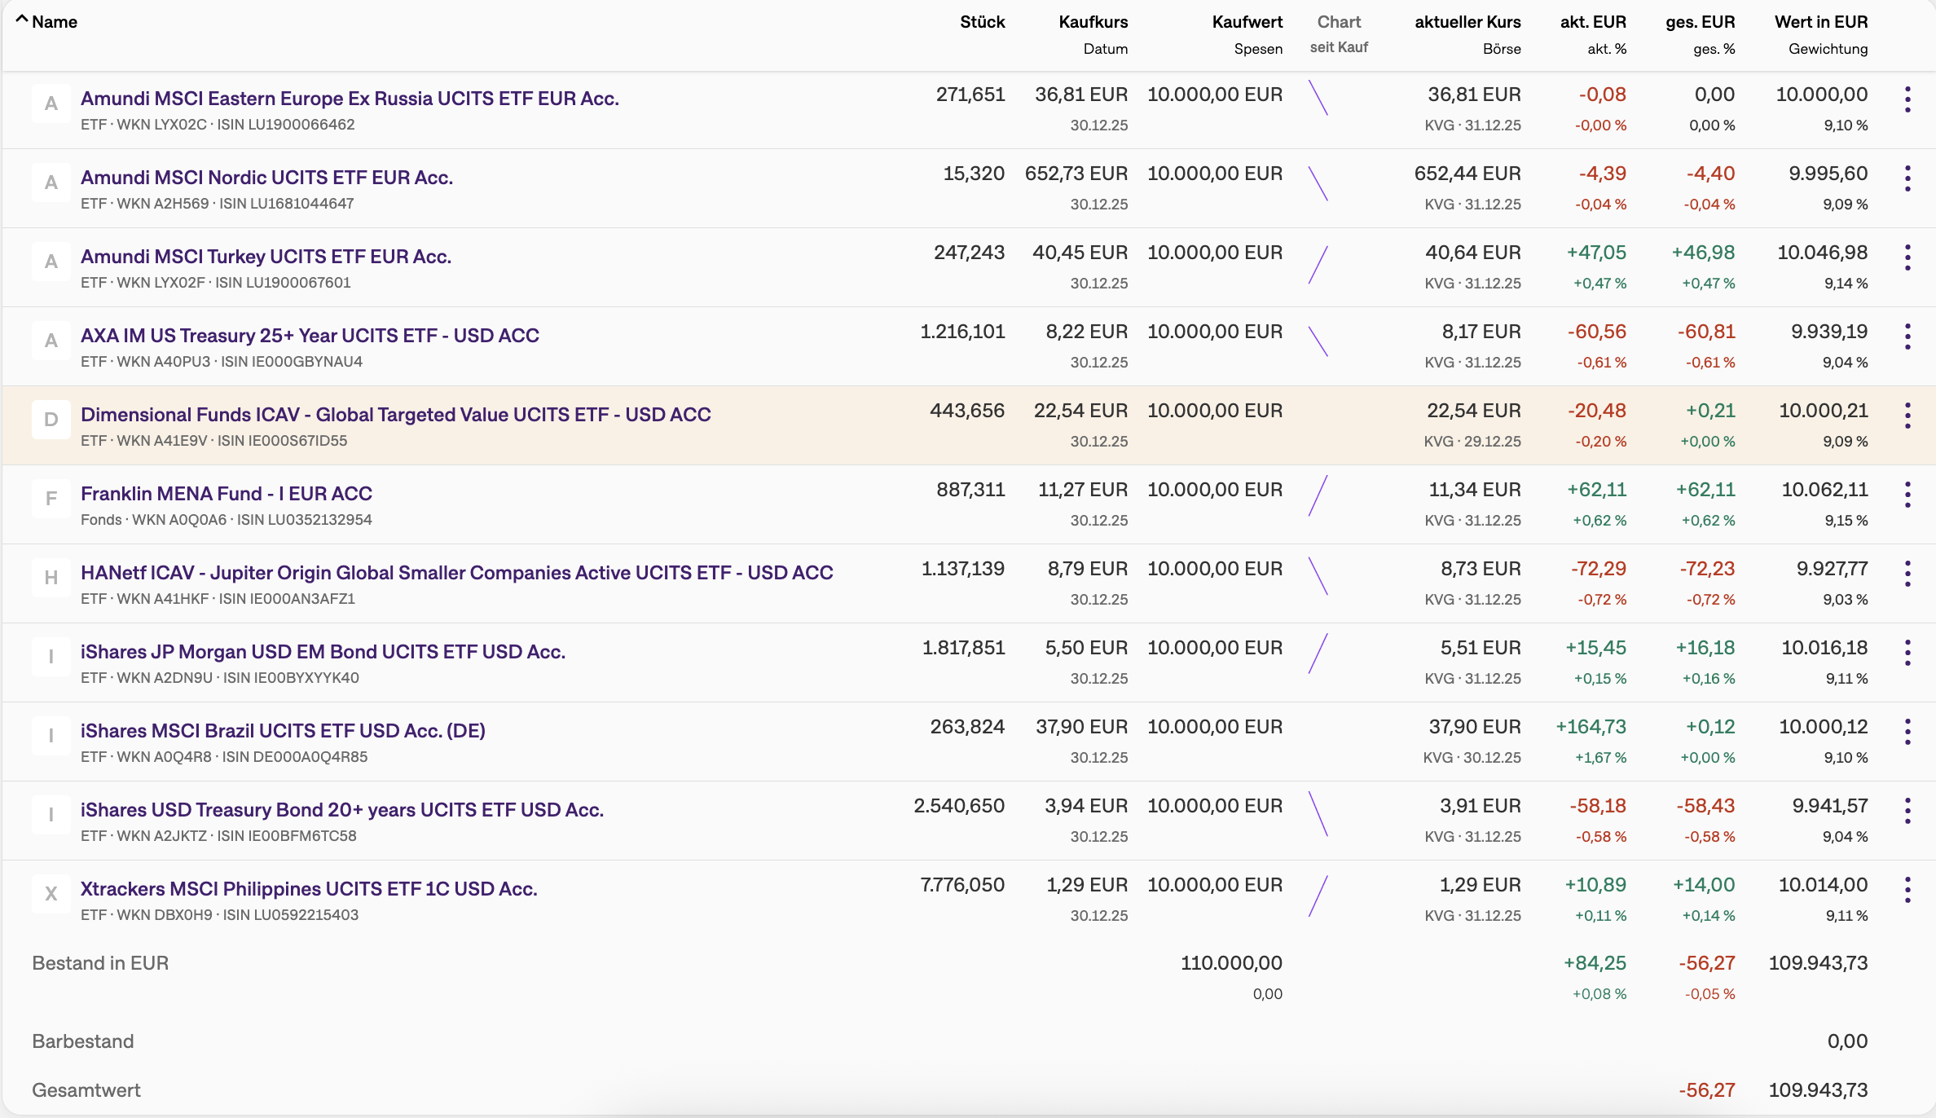Sort by Wert in EUR column header
This screenshot has height=1118, width=1936.
point(1820,22)
